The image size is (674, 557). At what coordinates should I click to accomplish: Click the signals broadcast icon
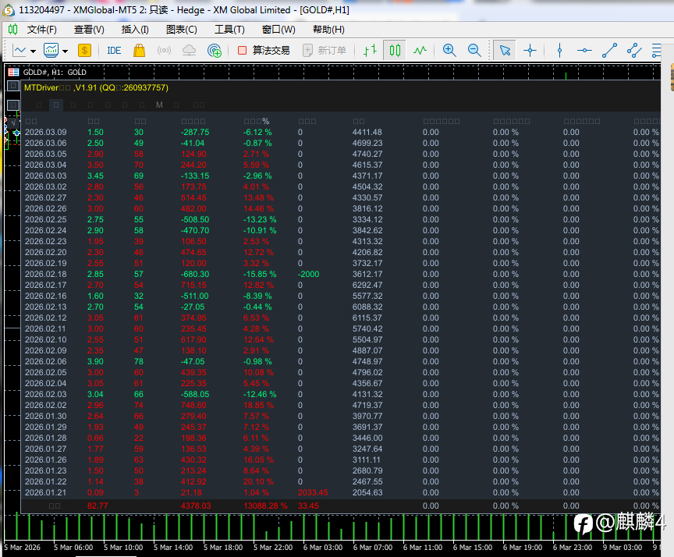(164, 51)
